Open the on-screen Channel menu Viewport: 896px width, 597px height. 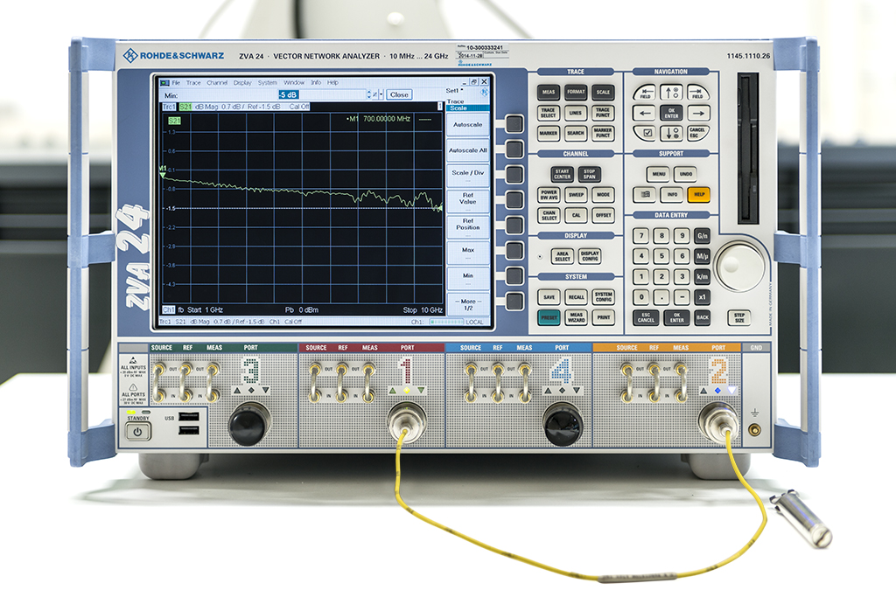point(217,83)
